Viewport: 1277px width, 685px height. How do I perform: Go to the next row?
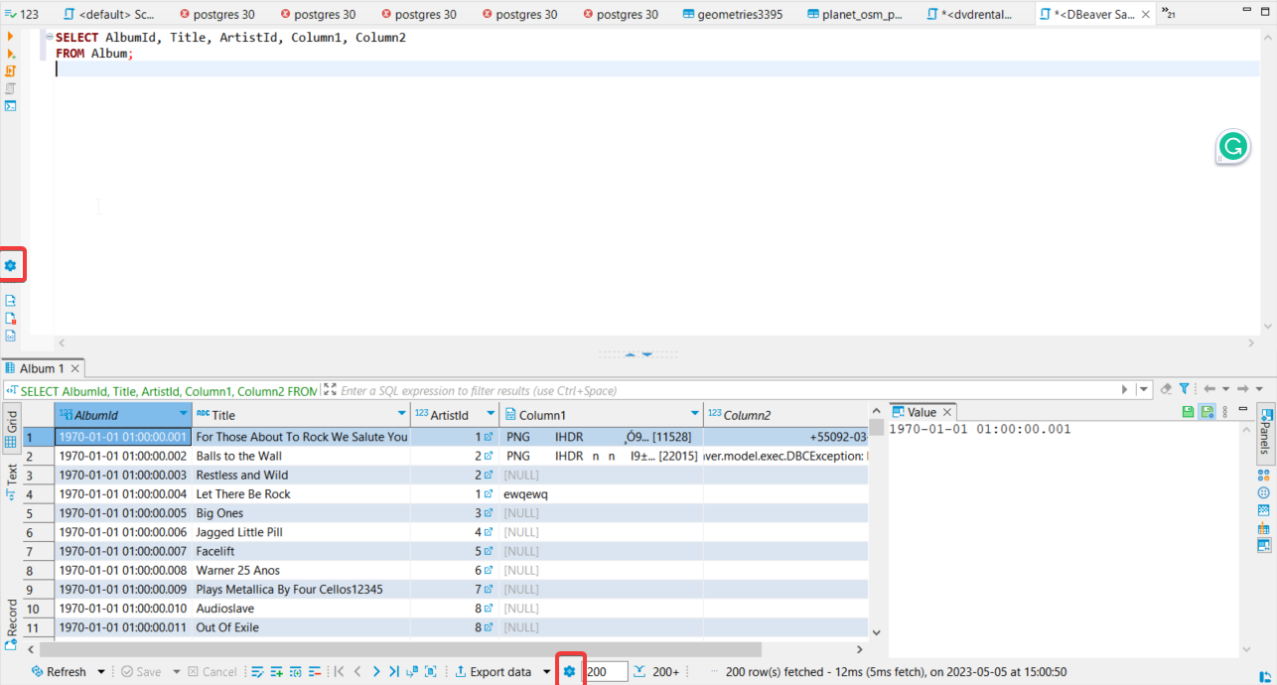click(376, 672)
